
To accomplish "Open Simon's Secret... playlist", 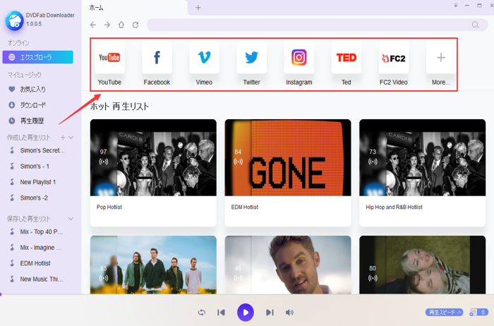I will (x=42, y=150).
